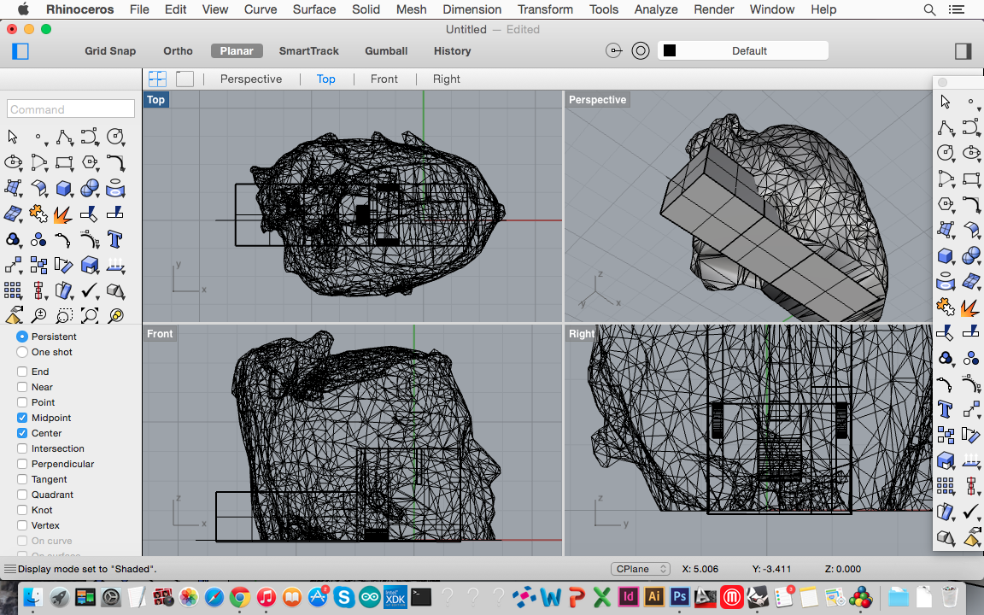The width and height of the screenshot is (984, 615).
Task: Open the CPlane dropdown in status bar
Action: click(641, 569)
